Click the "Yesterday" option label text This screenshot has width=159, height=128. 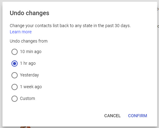click(29, 75)
